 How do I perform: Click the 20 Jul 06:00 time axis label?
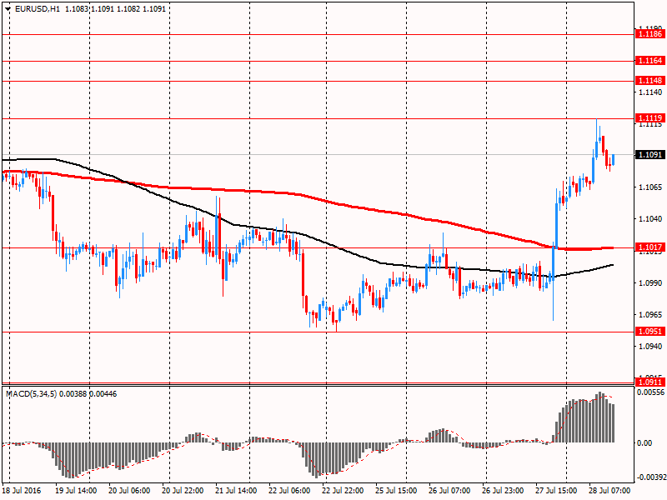coord(129,491)
